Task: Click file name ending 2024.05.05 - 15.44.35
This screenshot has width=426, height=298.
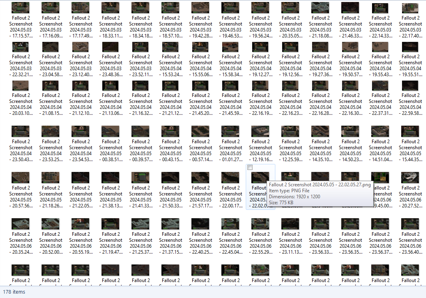Action: pyautogui.click(x=410, y=150)
